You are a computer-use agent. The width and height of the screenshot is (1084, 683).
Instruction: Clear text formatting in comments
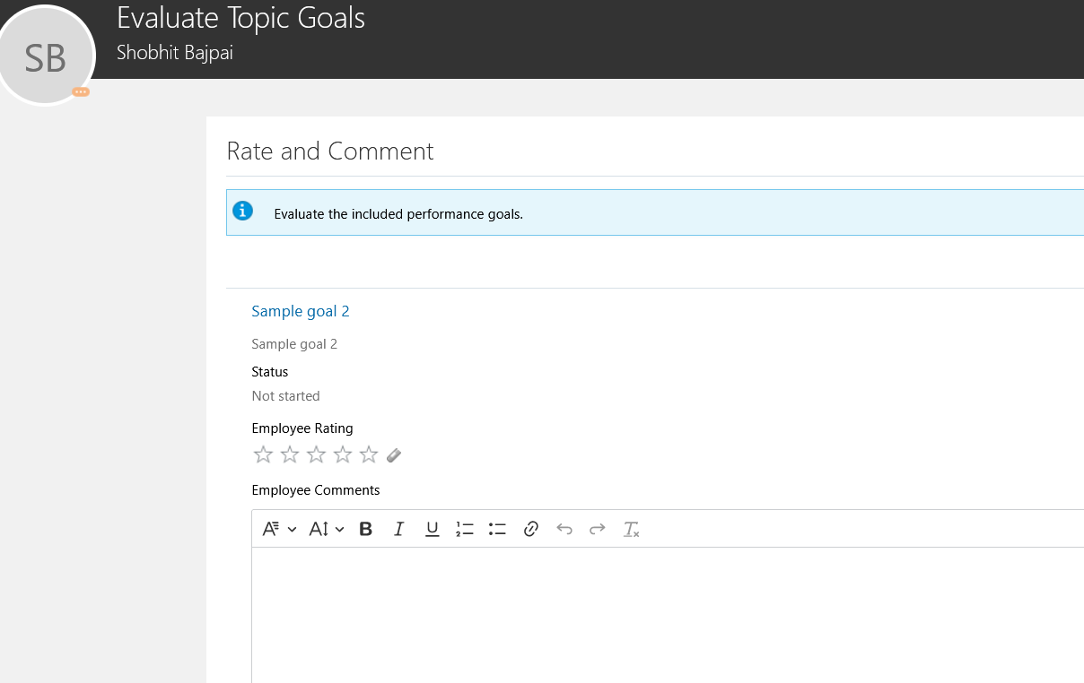tap(631, 529)
